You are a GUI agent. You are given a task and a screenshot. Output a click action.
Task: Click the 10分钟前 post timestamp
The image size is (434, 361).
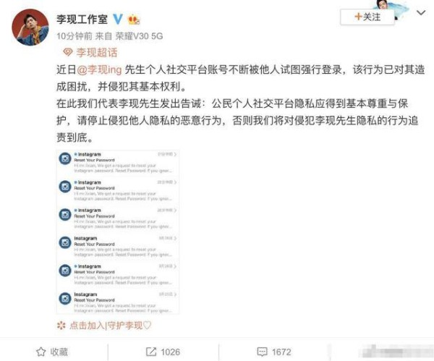pos(75,36)
